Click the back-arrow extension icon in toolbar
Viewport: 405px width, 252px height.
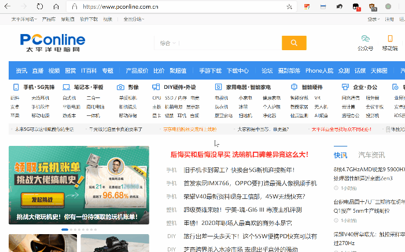coord(340,6)
